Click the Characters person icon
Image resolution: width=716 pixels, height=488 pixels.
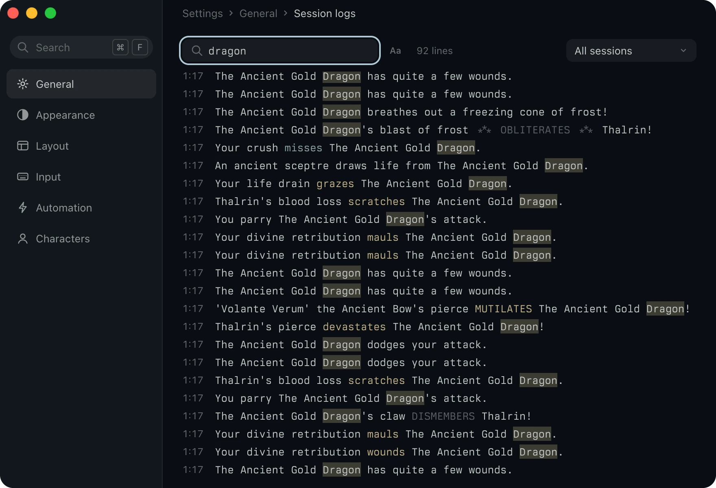[23, 238]
